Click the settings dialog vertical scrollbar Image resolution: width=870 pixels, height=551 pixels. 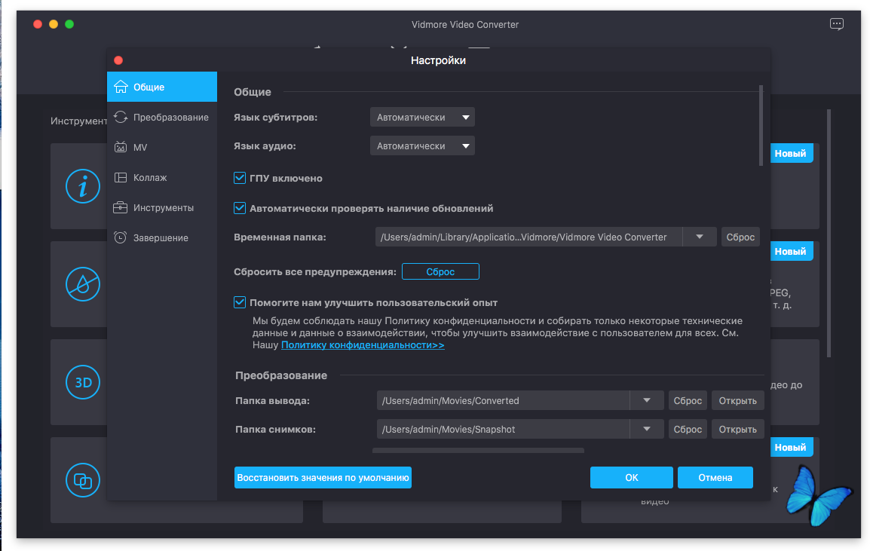coord(761,125)
